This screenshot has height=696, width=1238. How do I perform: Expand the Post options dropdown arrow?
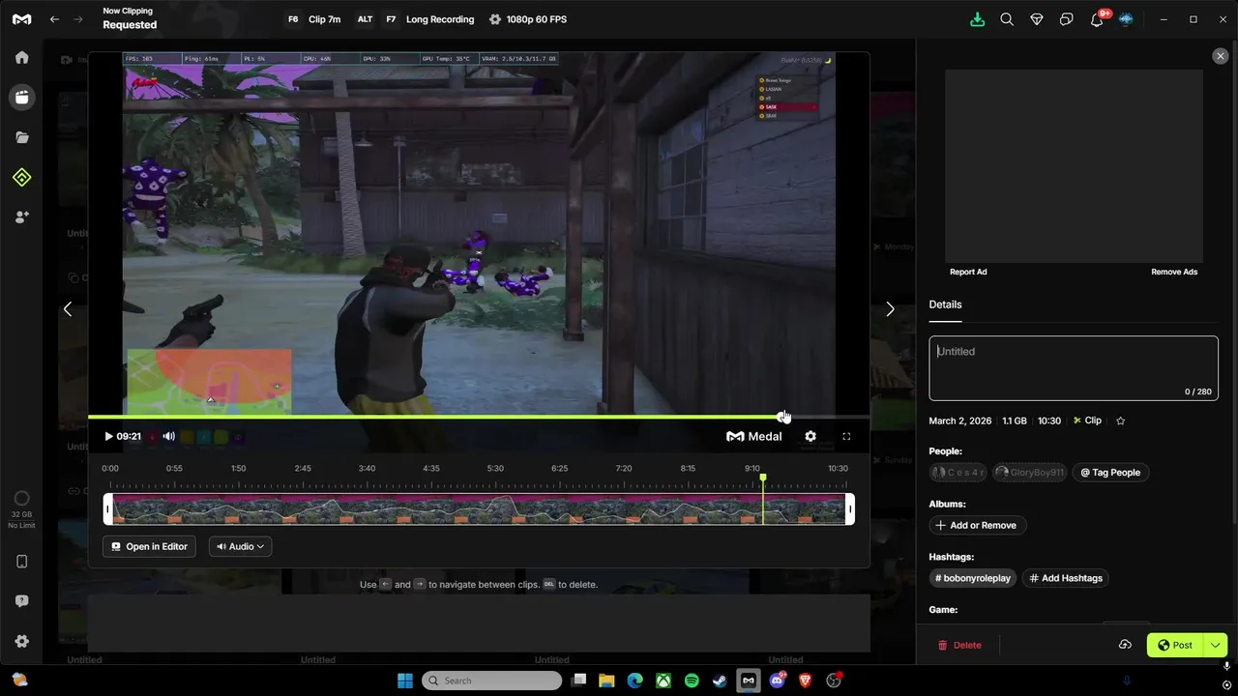(1216, 645)
